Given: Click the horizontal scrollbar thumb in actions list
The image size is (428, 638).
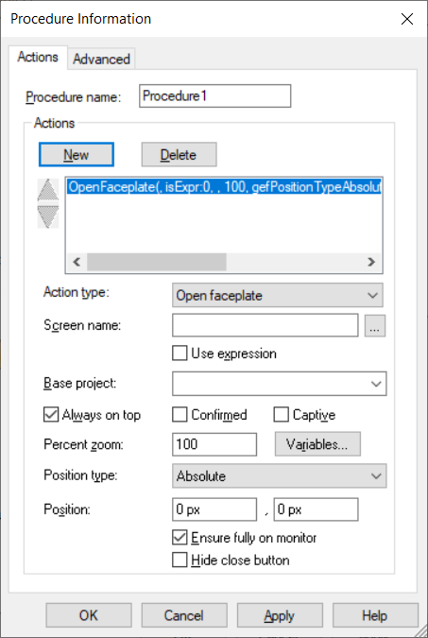Looking at the screenshot, I should tap(157, 262).
